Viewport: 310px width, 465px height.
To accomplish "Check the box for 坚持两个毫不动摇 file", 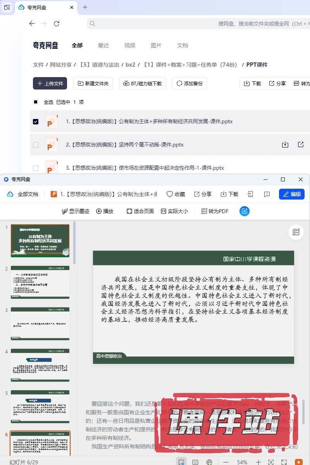I will [x=36, y=145].
